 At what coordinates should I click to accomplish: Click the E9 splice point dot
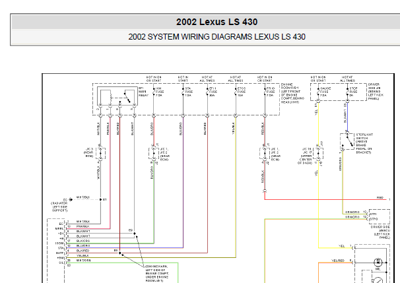point(135,234)
